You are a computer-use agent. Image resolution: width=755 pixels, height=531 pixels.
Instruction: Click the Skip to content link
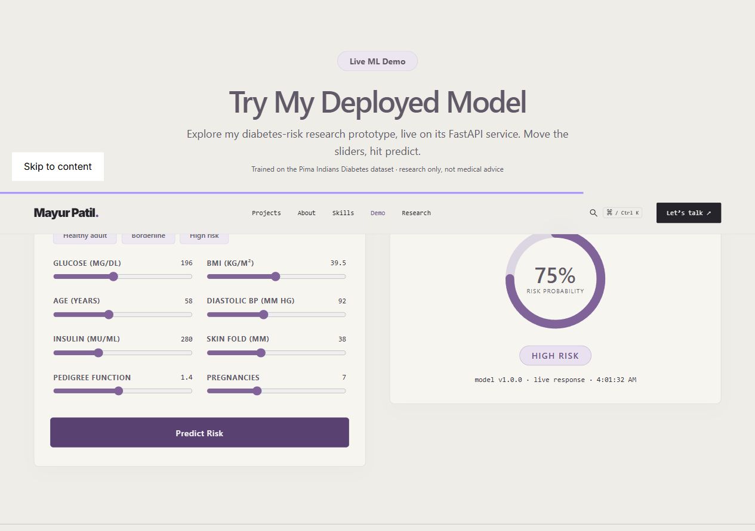(x=58, y=166)
